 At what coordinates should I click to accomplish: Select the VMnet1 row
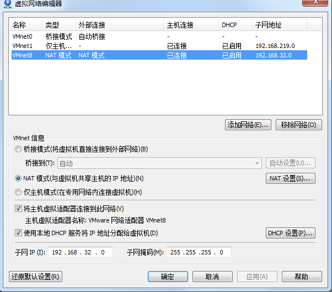[159, 46]
